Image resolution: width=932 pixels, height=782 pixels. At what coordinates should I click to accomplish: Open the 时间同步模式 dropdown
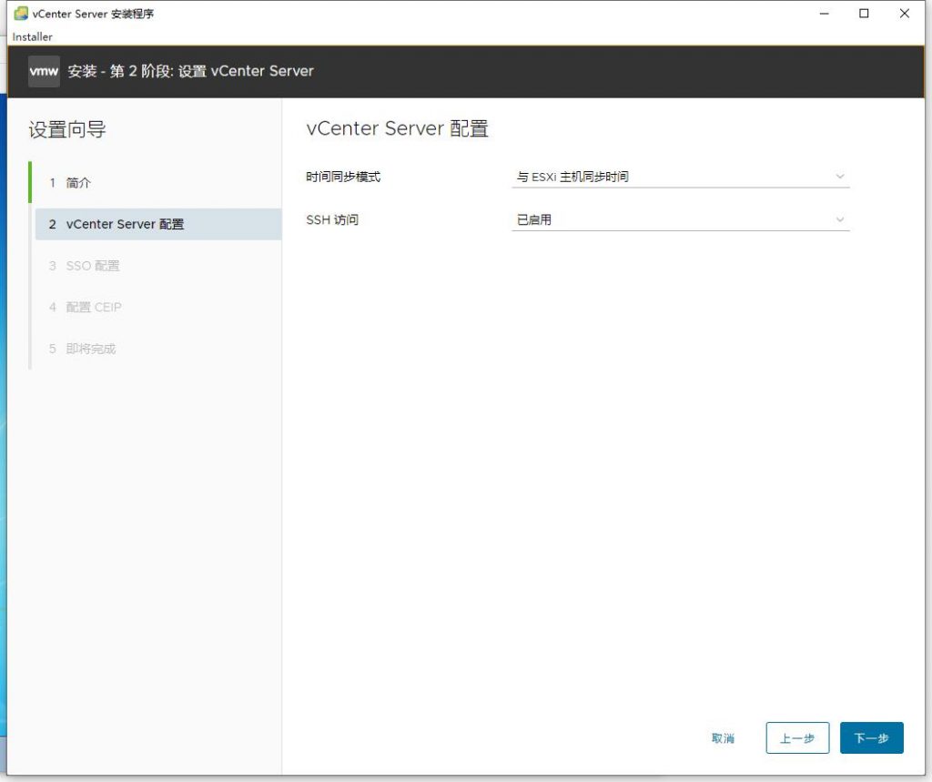click(681, 177)
